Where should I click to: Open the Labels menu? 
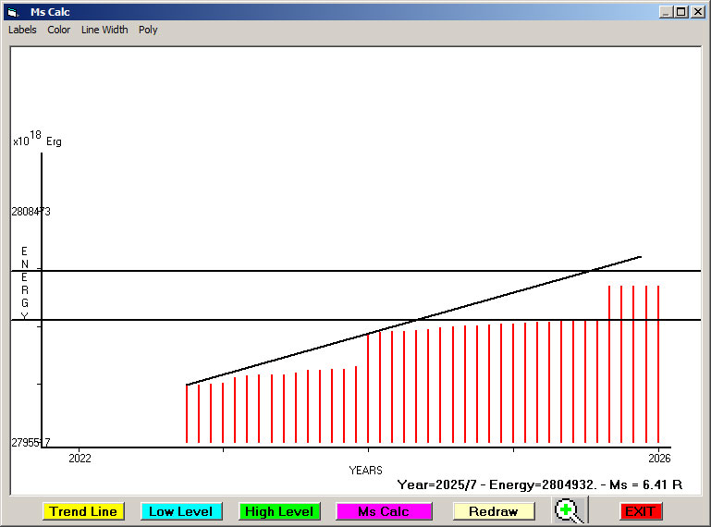pos(22,30)
